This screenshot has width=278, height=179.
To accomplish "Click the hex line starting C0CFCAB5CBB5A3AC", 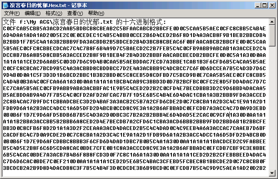I will pos(134,29).
